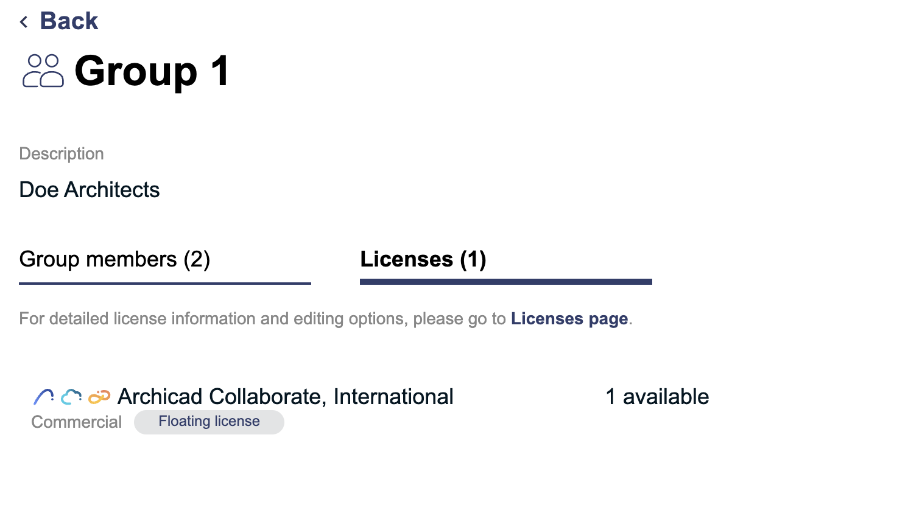The height and width of the screenshot is (516, 922).
Task: Click the Licenses tab underline indicator
Action: click(x=505, y=281)
